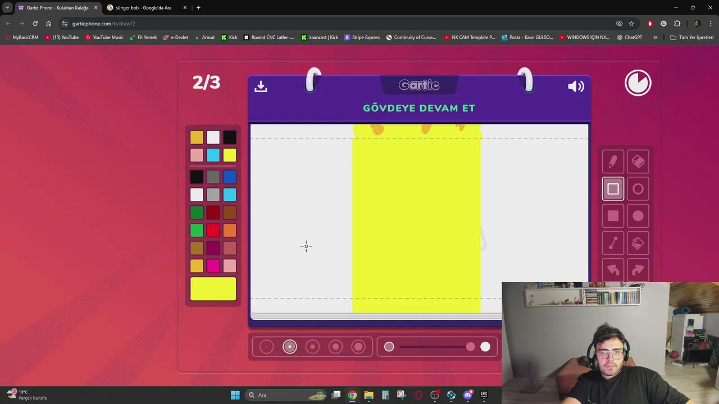Reload the Gartic Phone page
This screenshot has height=404, width=719.
(35, 24)
